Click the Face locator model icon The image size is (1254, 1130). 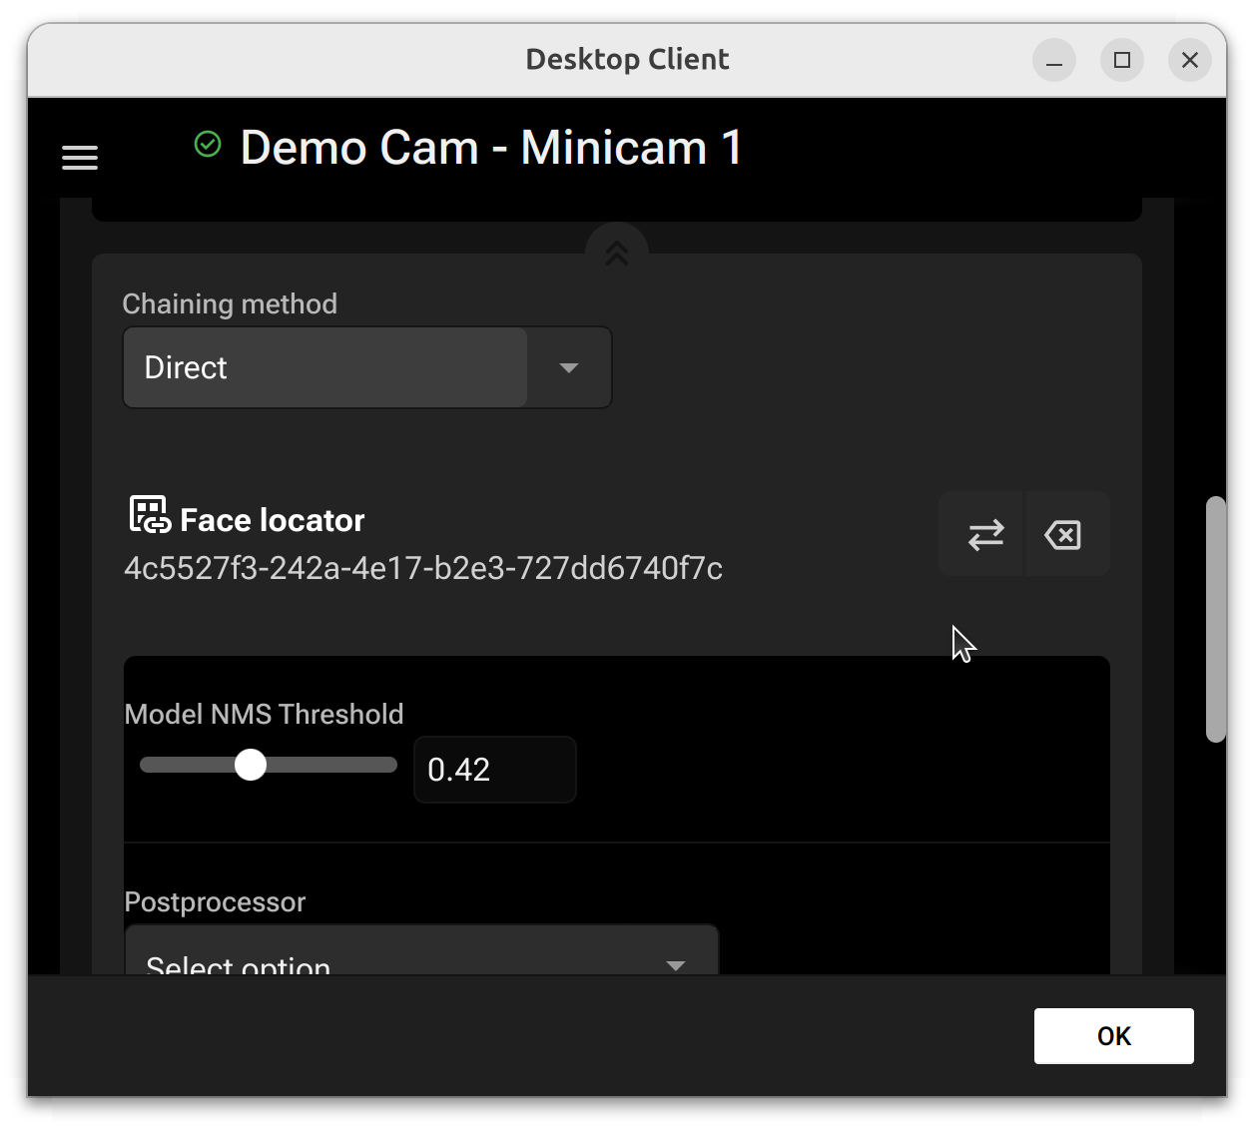tap(150, 515)
